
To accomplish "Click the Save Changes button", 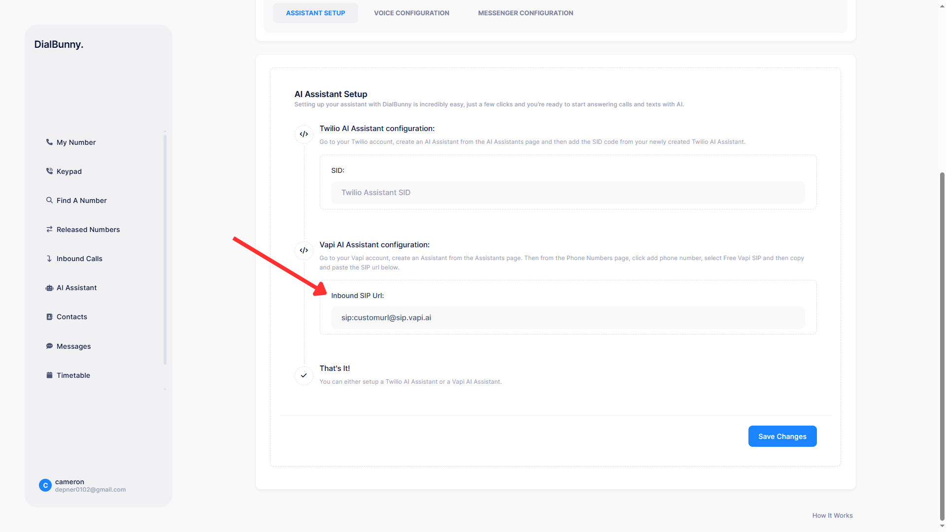I will pyautogui.click(x=782, y=436).
